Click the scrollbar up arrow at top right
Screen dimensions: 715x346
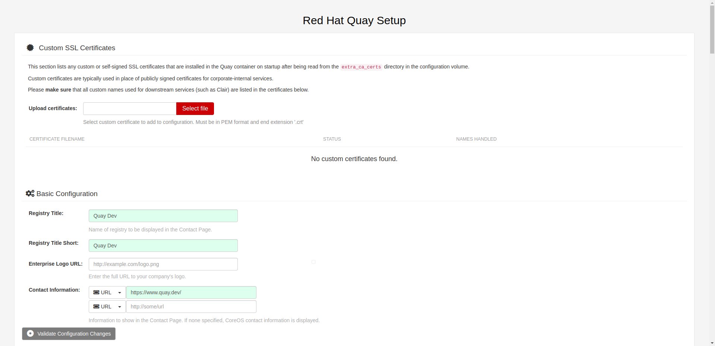711,3
